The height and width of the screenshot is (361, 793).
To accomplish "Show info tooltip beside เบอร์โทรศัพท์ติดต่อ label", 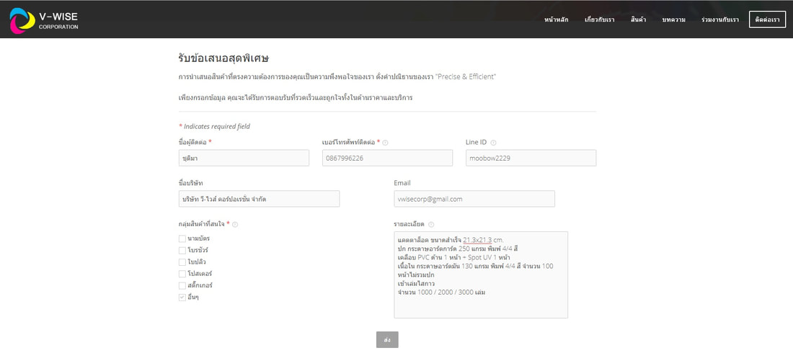I will tap(386, 143).
